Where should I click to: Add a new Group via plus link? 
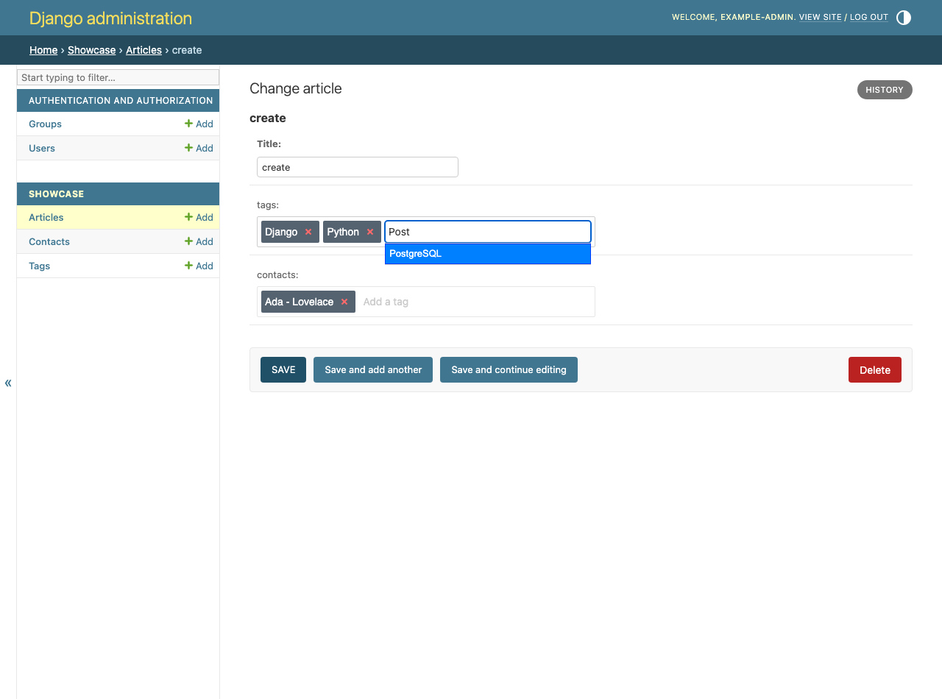(x=199, y=124)
